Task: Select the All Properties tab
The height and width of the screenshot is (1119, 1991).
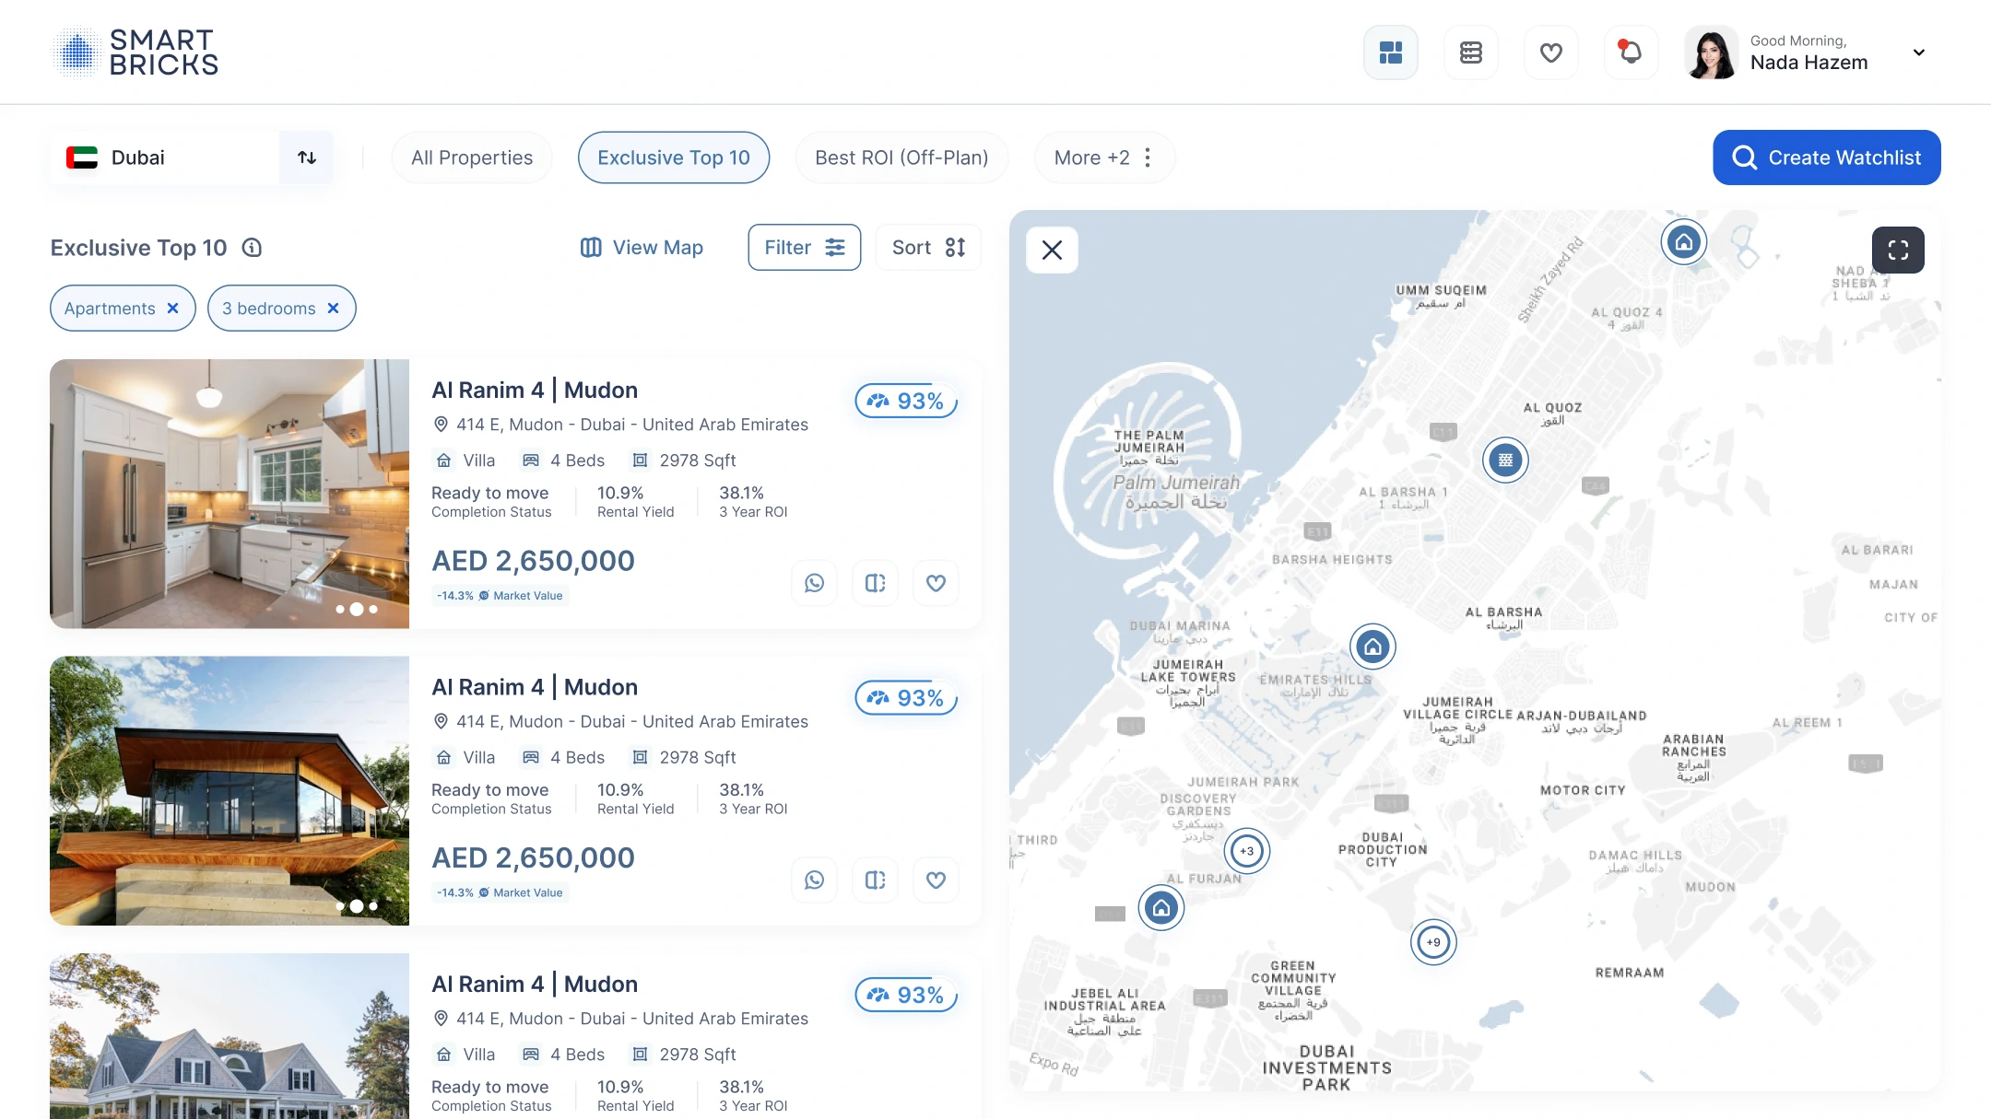Action: (x=472, y=157)
